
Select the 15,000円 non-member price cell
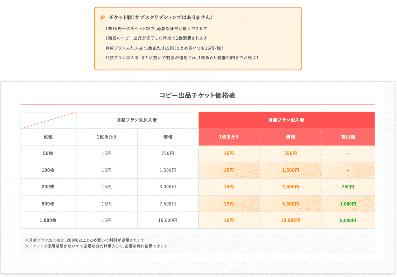[x=168, y=221]
